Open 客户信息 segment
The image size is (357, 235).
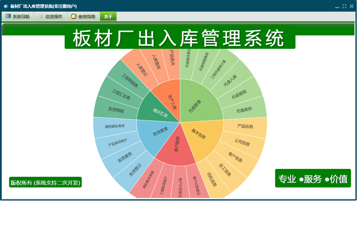click(x=235, y=157)
